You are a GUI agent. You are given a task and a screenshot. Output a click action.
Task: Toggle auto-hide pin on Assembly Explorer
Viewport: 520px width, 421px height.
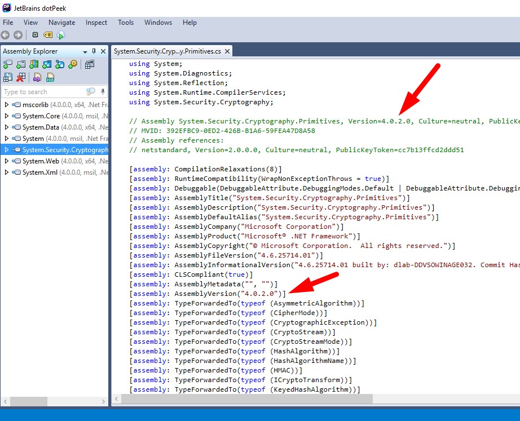point(94,51)
